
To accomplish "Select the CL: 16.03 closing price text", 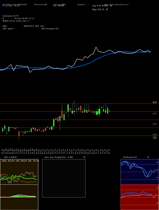I will point(59,6).
